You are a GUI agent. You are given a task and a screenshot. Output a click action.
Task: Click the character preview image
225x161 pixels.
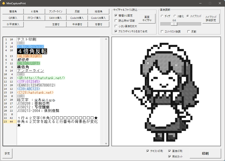click(x=166, y=91)
